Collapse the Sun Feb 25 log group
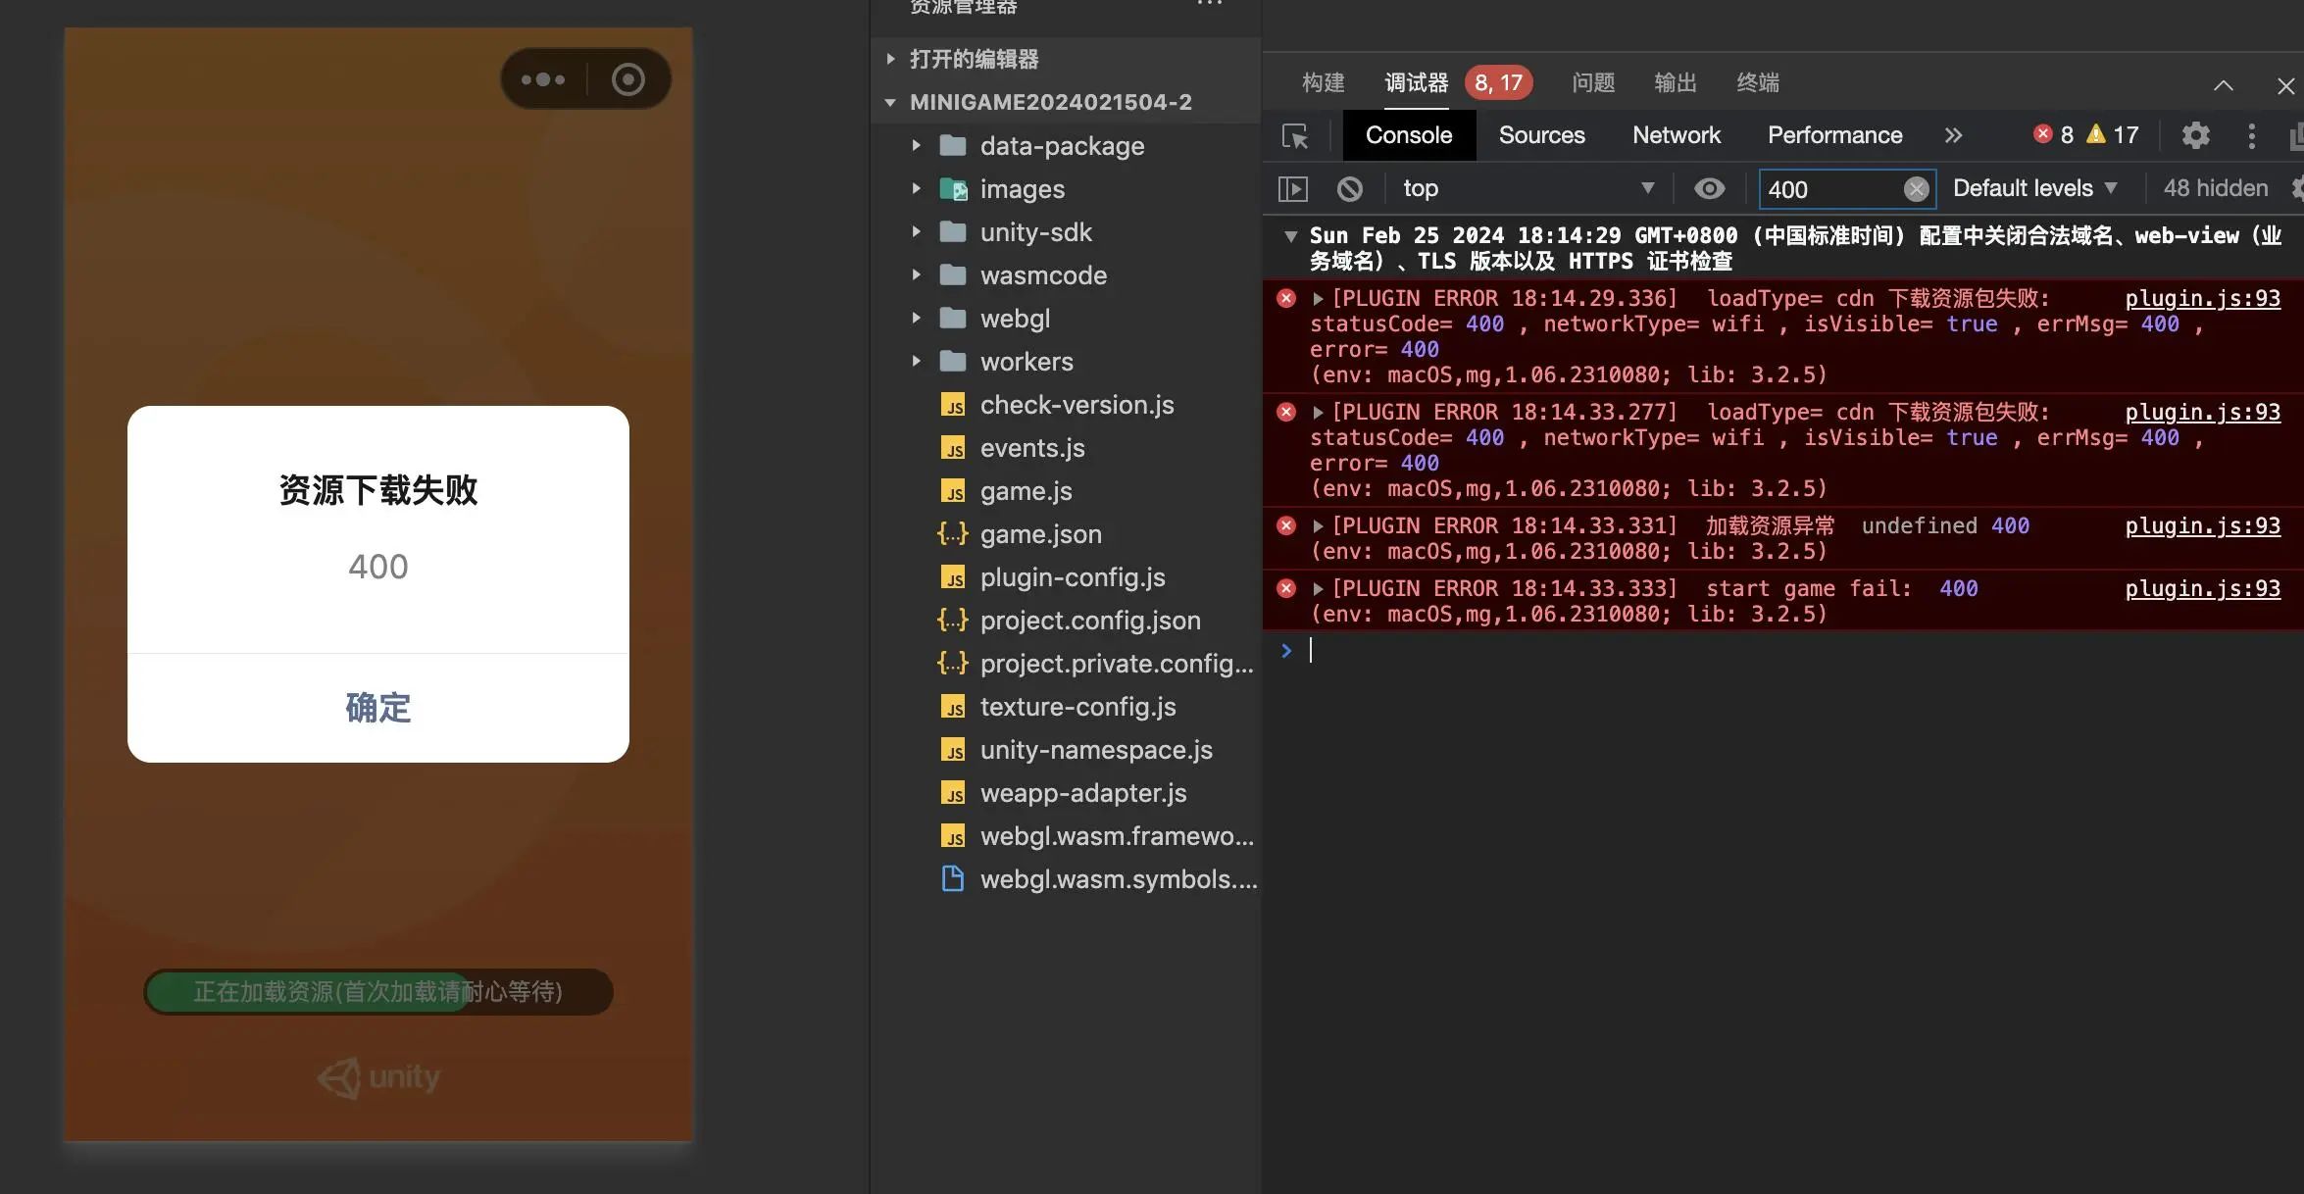This screenshot has height=1194, width=2304. click(1291, 236)
